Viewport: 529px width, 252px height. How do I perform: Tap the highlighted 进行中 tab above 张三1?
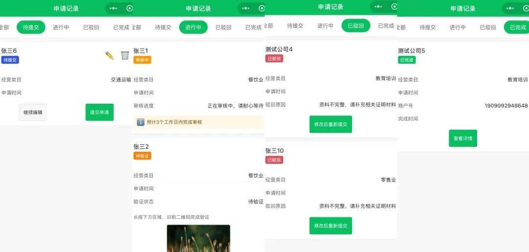(x=193, y=27)
